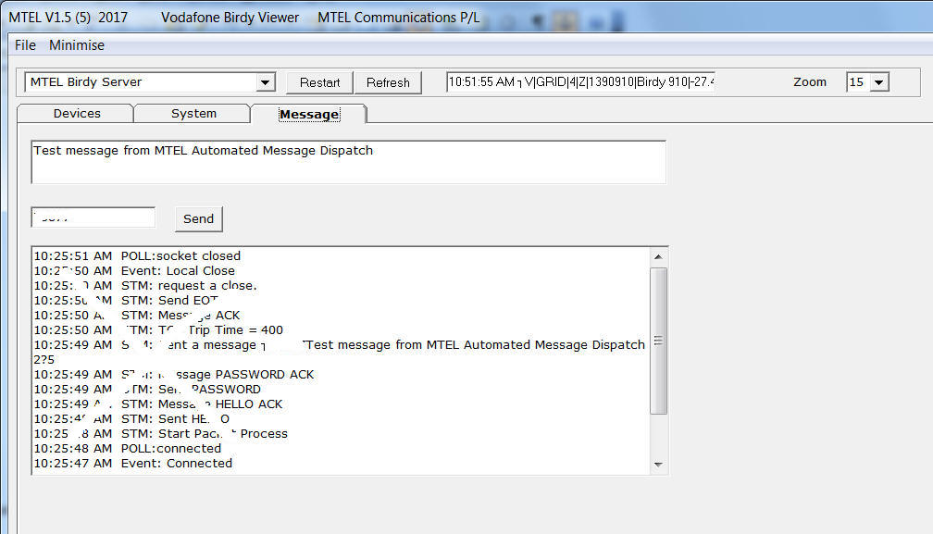
Task: Click the 'Zoom' label text
Action: pos(810,82)
